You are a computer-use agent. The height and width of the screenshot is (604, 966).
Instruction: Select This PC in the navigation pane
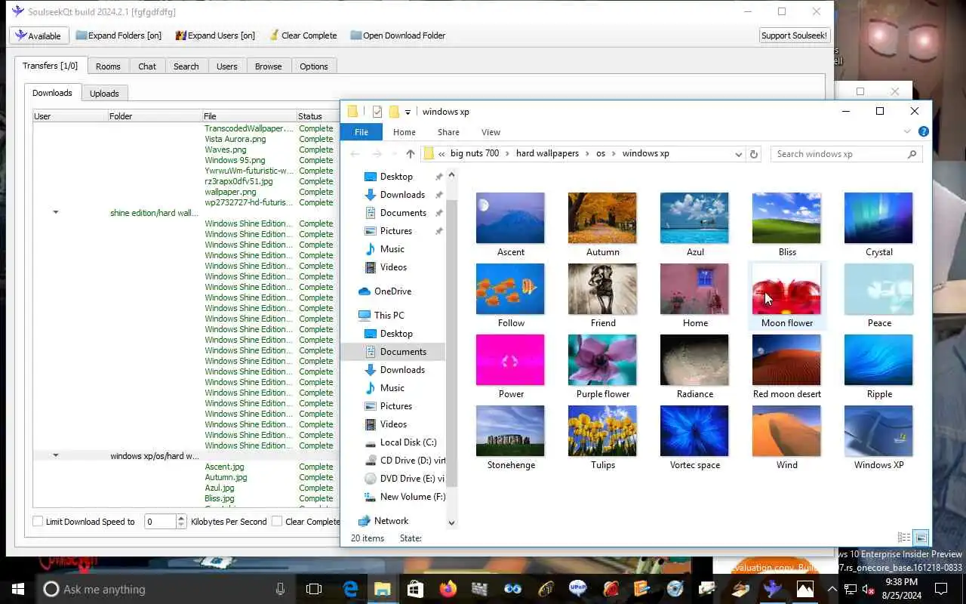point(389,316)
